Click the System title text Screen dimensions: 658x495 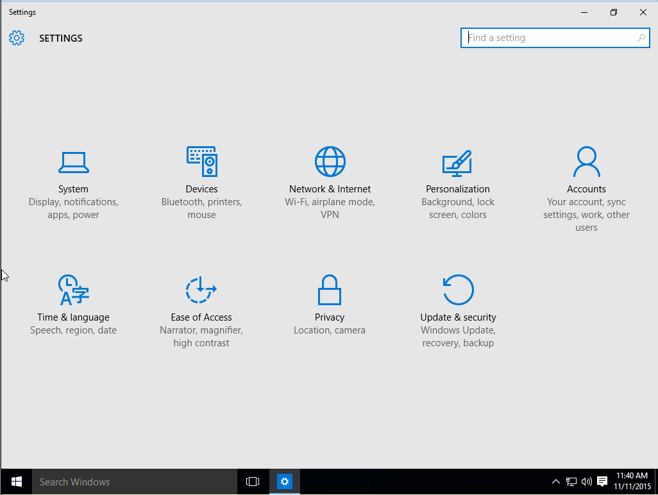74,189
